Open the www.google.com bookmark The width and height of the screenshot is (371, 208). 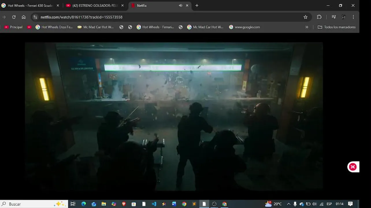244,27
